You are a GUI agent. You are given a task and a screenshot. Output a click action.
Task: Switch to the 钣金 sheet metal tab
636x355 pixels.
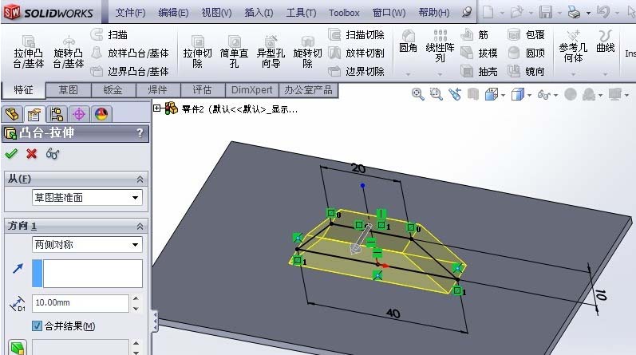[x=113, y=89]
